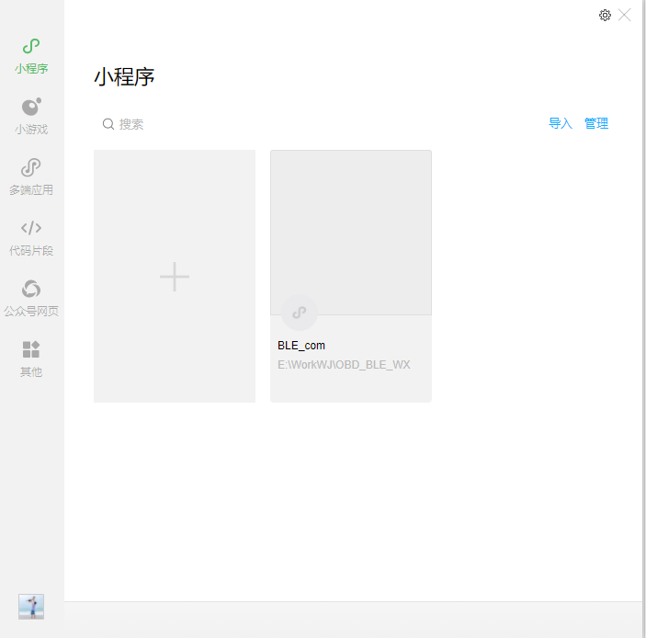Close the window with the X button

pos(625,15)
